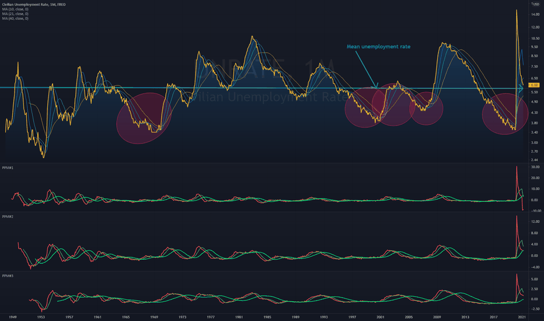
Task: Select the PPM#3 indicator label
Action: (x=8, y=276)
